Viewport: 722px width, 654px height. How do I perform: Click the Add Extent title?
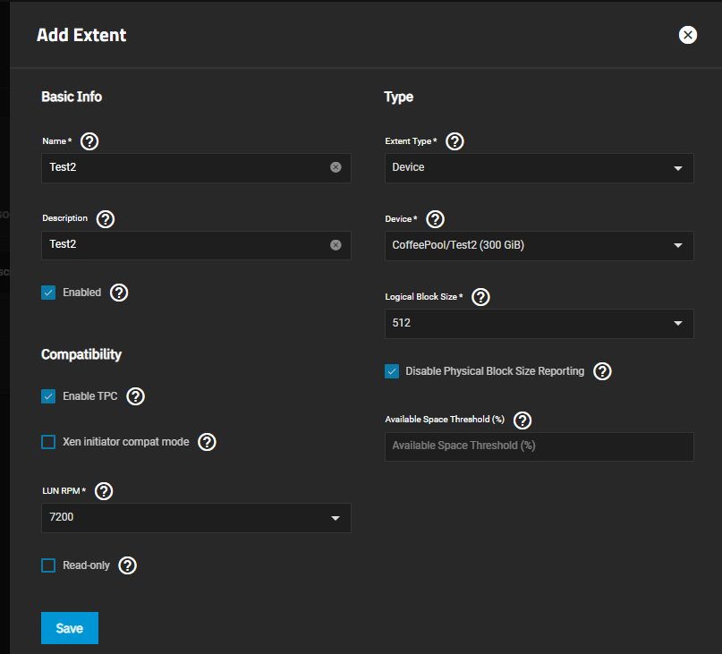click(81, 35)
